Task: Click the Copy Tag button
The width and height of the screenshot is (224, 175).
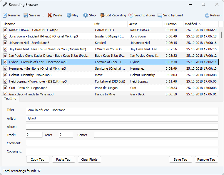Action: (38, 159)
